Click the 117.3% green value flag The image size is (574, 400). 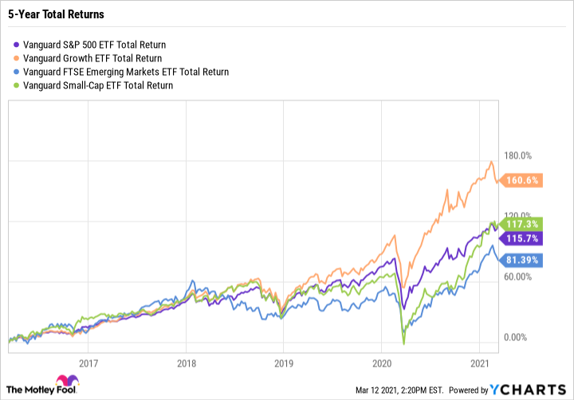[x=521, y=224]
